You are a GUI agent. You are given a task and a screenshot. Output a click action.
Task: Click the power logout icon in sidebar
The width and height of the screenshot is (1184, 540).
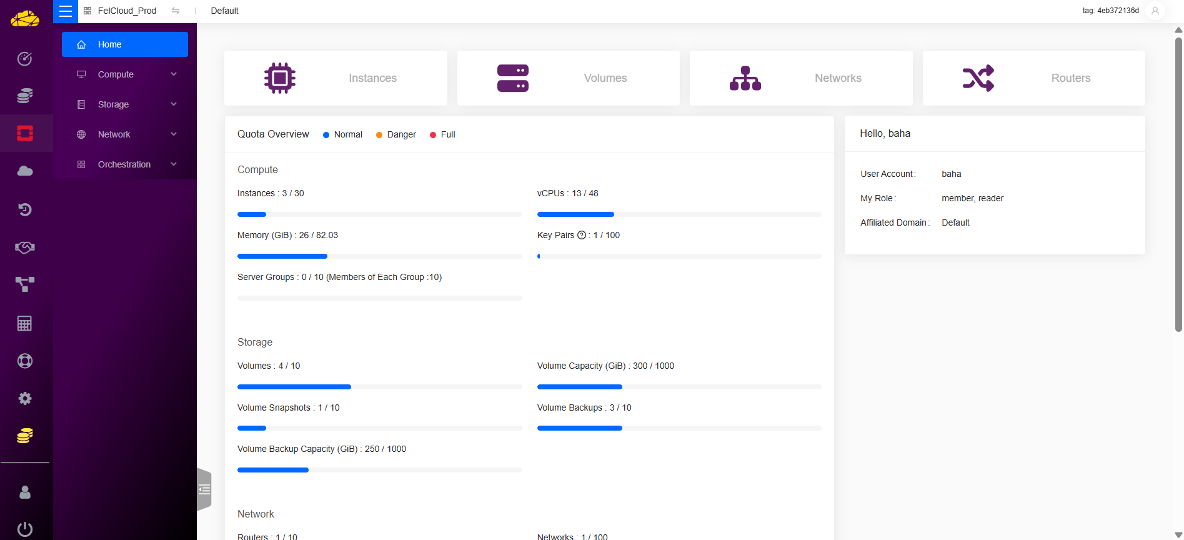[x=25, y=529]
